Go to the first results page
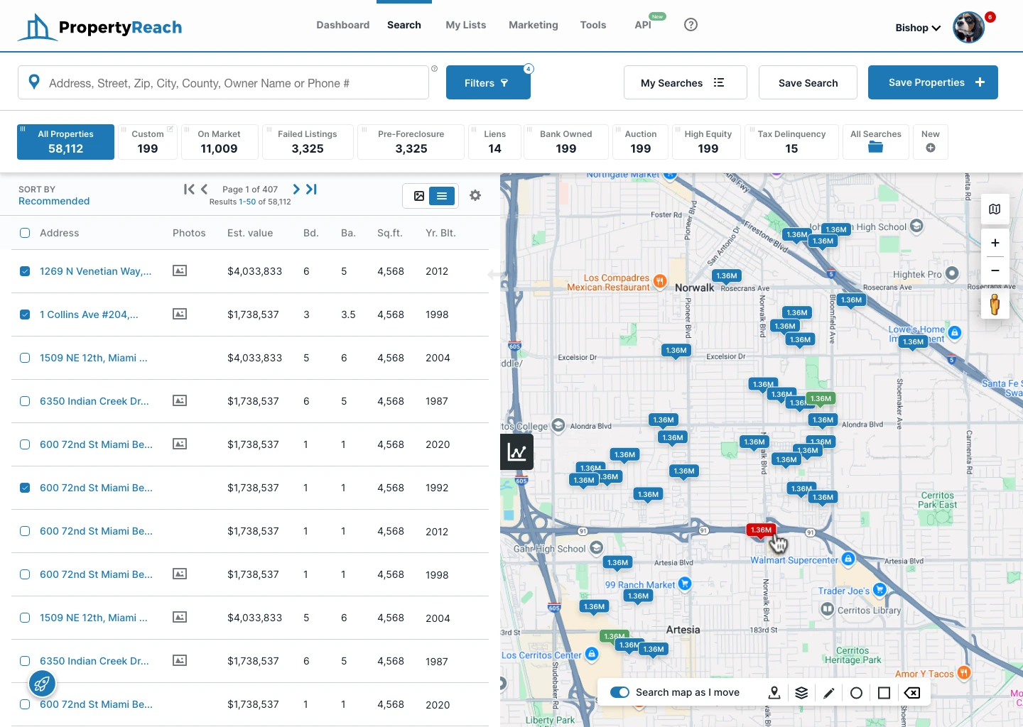The height and width of the screenshot is (727, 1023). click(x=188, y=189)
